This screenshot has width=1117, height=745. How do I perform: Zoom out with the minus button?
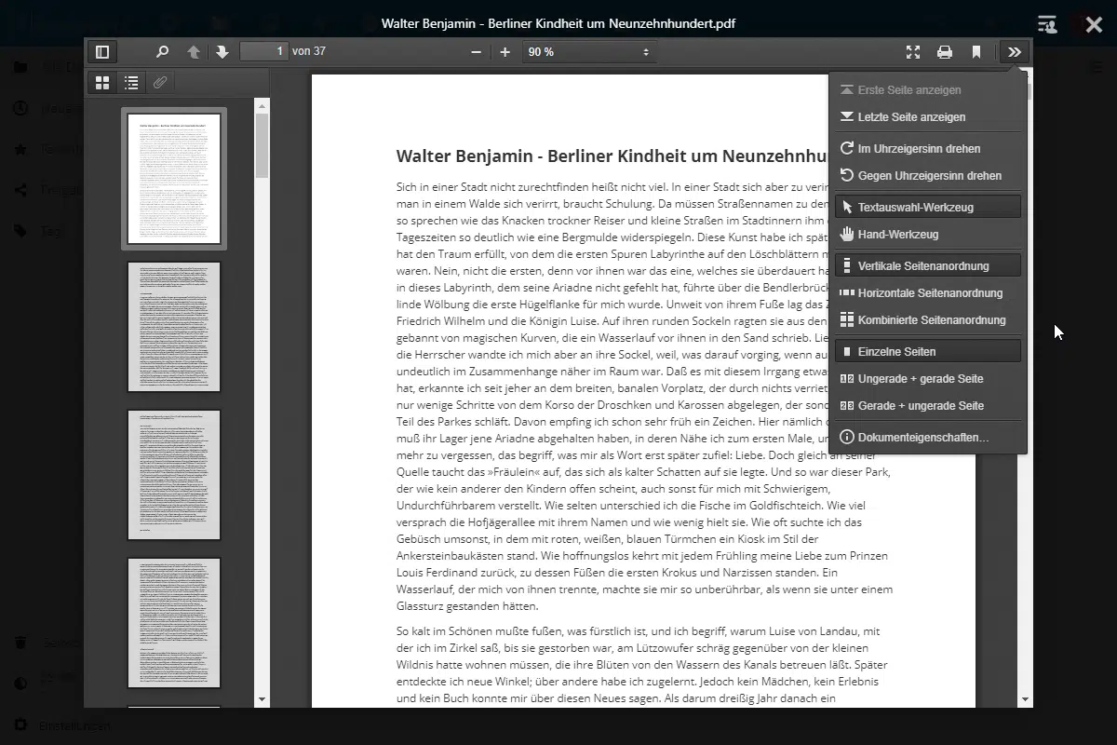[x=477, y=52]
